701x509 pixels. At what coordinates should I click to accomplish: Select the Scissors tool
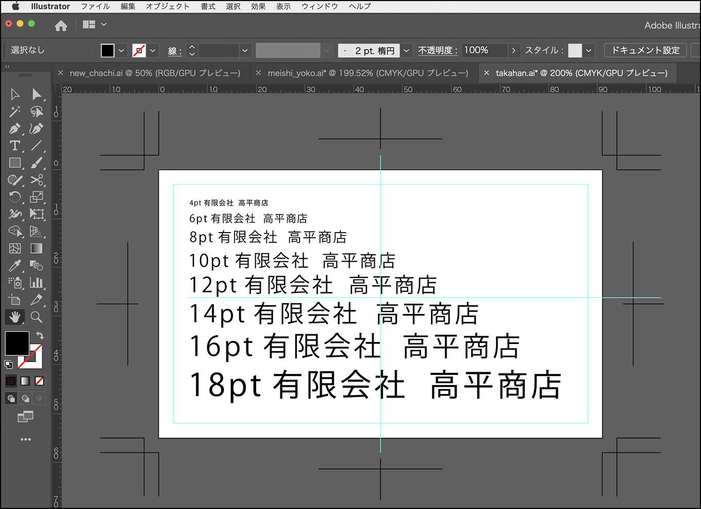tap(37, 180)
